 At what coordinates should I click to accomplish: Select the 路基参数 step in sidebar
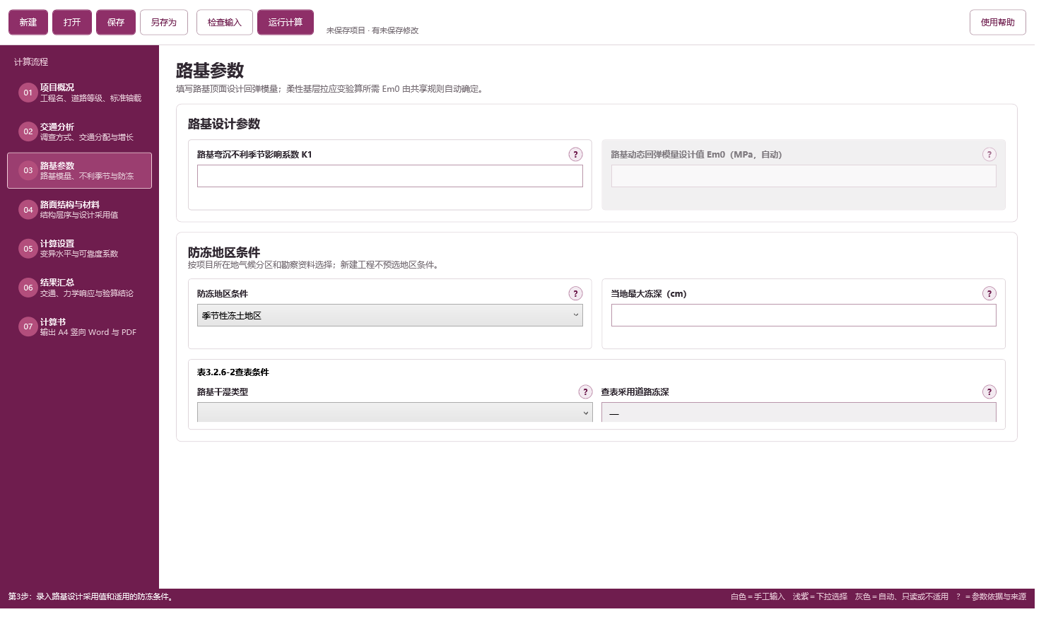(x=79, y=170)
